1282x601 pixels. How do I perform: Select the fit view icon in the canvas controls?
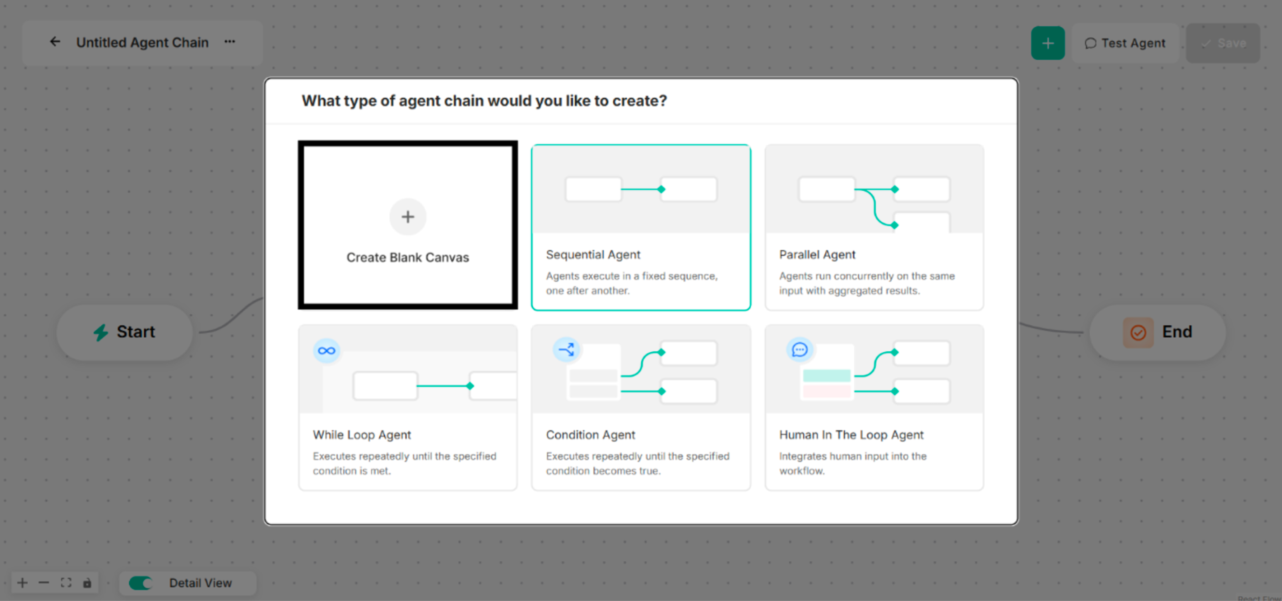click(x=66, y=582)
